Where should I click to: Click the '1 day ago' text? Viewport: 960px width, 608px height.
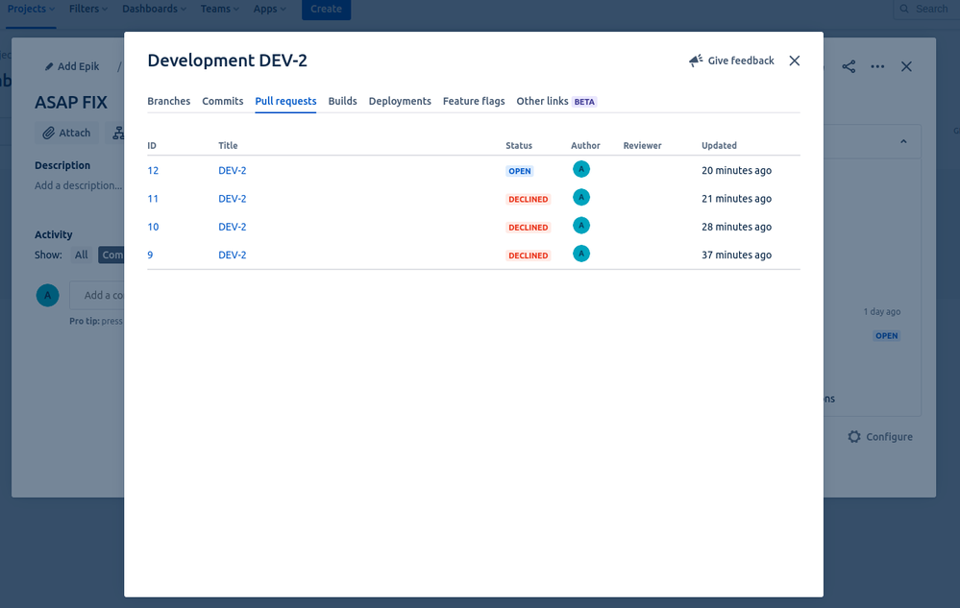pyautogui.click(x=881, y=311)
